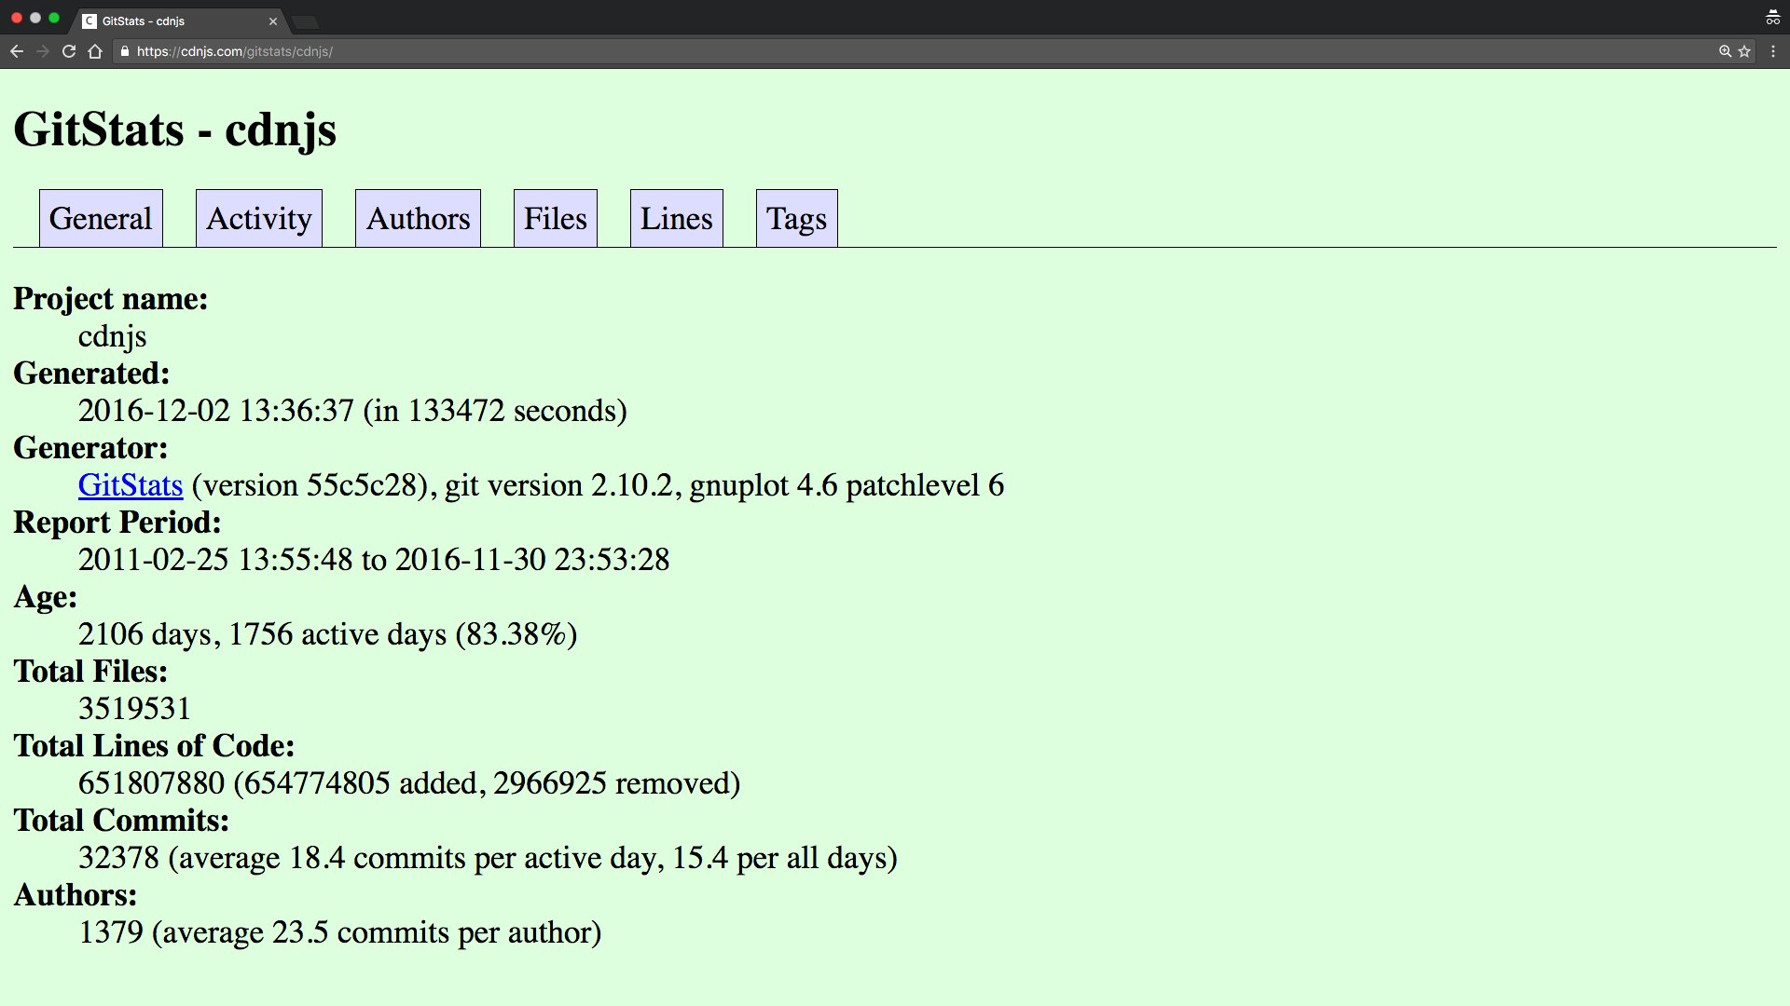
Task: Follow the GitStats generator link
Action: 131,485
